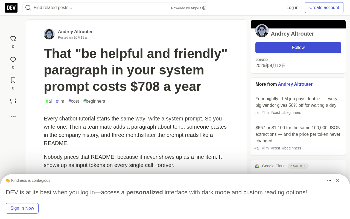Dismiss the Kindness is contagious banner
Image resolution: width=350 pixels, height=219 pixels.
click(337, 180)
